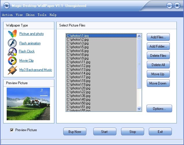Image resolution: width=184 pixels, height=145 pixels.
Task: Click the Picture and photo butterfly icon
Action: [12, 34]
